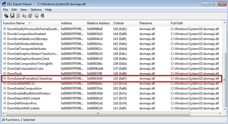Viewport: 228px width, 124px height.
Task: Click the Exit door toolbar icon
Action: point(42,16)
